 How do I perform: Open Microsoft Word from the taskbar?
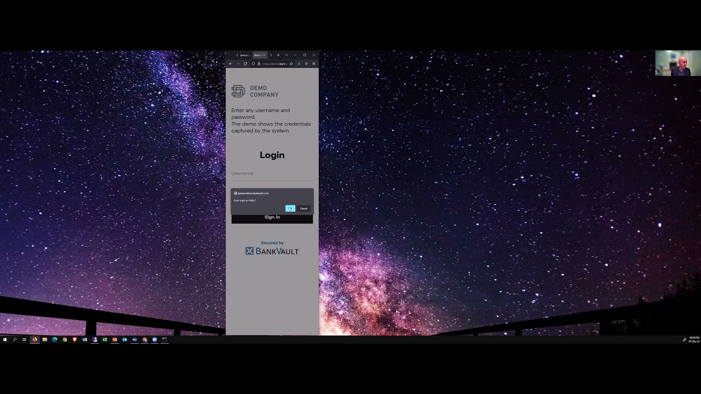pos(85,340)
